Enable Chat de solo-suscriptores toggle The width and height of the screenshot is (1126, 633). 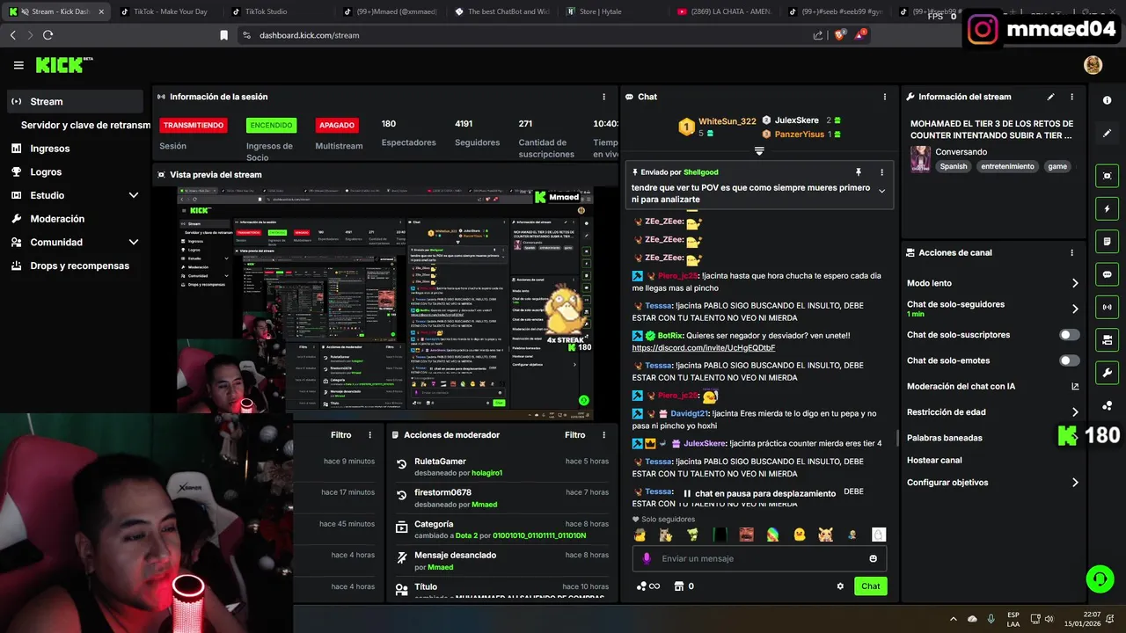click(x=1070, y=335)
